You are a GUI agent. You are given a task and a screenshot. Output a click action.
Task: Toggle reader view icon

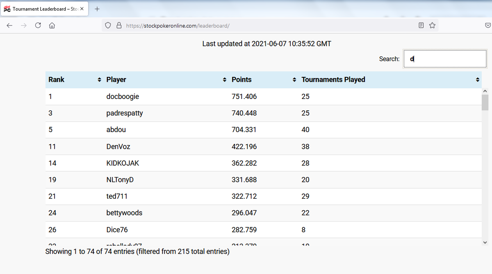[x=421, y=25]
